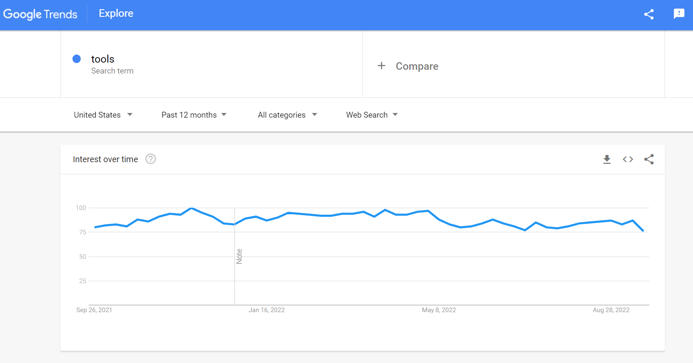Click the Explore header tab
693x363 pixels.
click(x=116, y=13)
